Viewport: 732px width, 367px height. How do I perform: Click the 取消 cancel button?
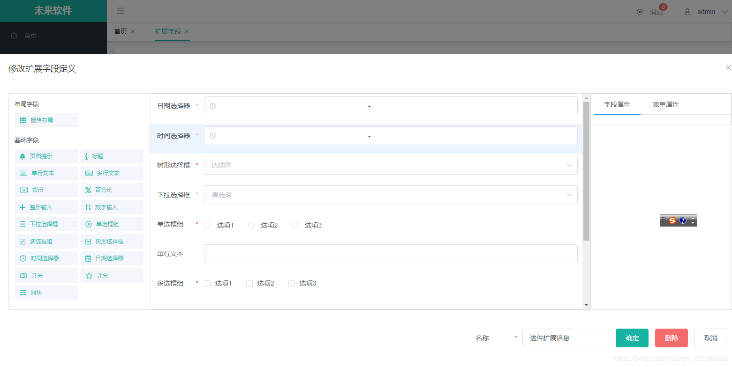(x=711, y=338)
